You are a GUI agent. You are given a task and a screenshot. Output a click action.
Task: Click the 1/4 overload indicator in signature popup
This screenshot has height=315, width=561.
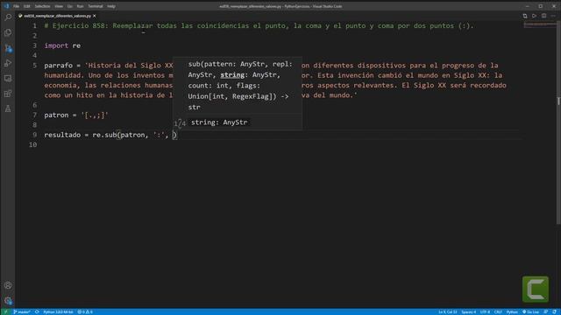tap(180, 123)
